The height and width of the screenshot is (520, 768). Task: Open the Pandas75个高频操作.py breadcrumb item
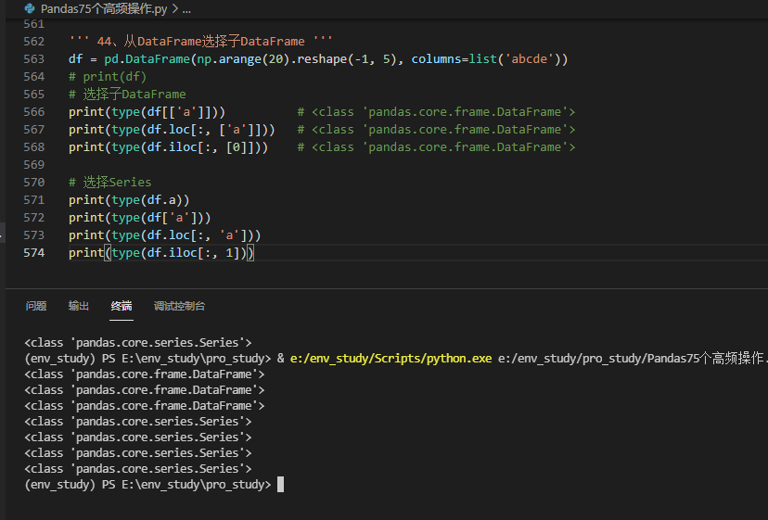point(104,9)
